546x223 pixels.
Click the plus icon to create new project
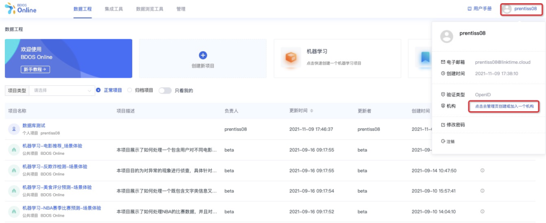[x=203, y=55]
